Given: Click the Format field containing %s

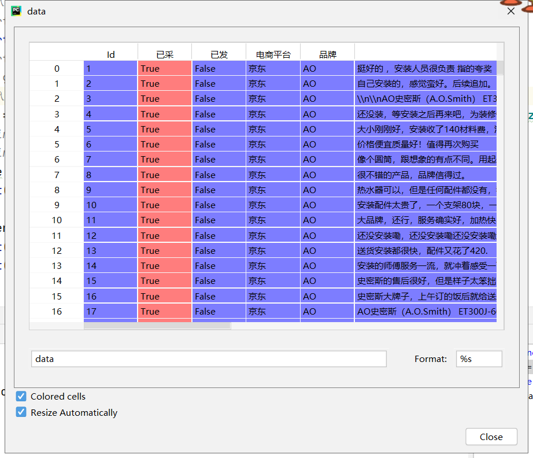Looking at the screenshot, I should coord(479,359).
